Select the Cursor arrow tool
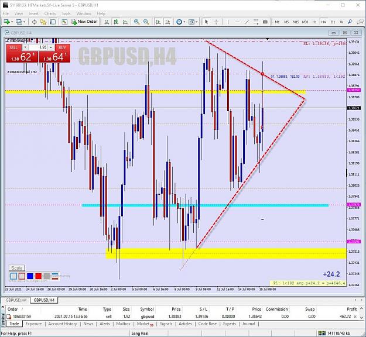 coord(206,22)
